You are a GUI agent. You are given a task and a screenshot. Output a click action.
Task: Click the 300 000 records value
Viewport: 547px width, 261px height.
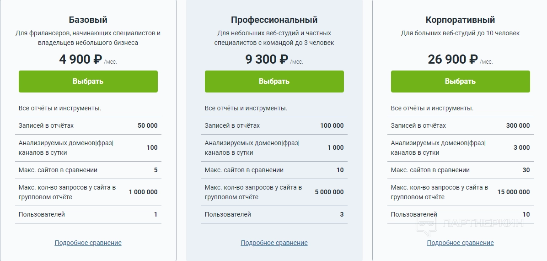point(518,125)
